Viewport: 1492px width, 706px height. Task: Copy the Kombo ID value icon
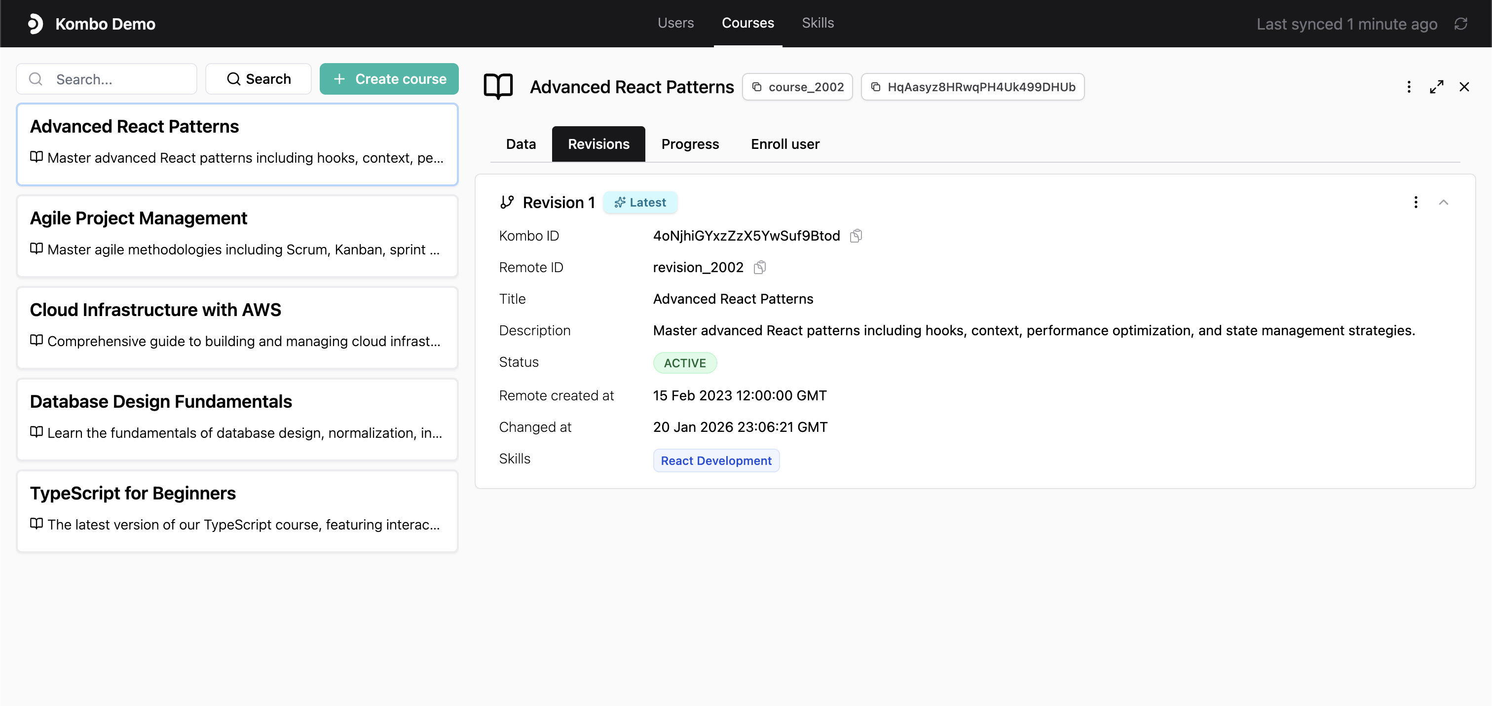point(856,236)
